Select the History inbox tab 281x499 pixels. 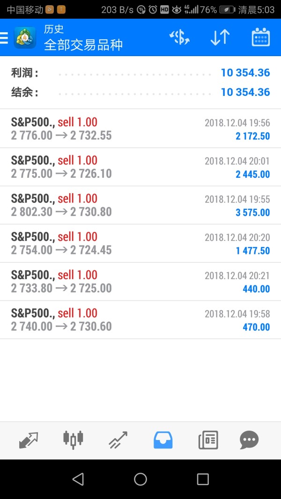163,440
